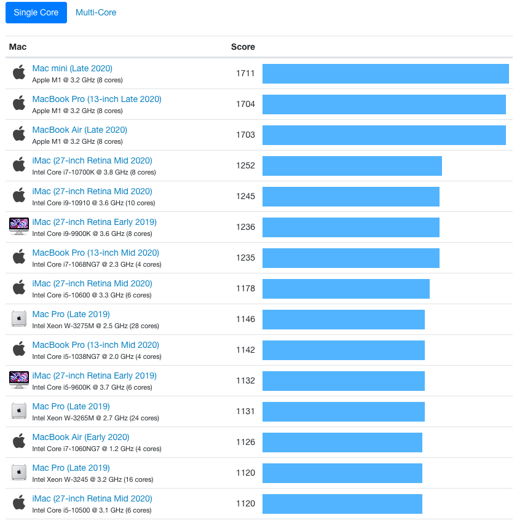Click the Apple logo beside MacBook Air (Late 2020)
Screen dimensions: 517x523
coord(18,135)
